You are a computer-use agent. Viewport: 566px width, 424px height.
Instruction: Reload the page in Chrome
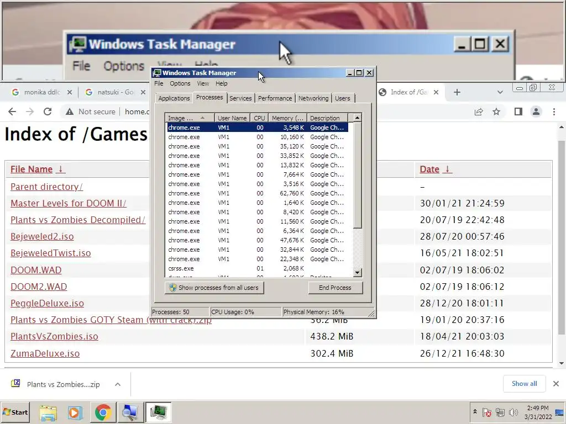(x=48, y=112)
